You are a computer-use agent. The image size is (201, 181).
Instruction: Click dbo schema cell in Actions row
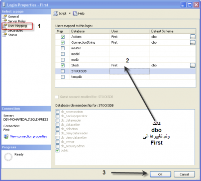(x=170, y=37)
